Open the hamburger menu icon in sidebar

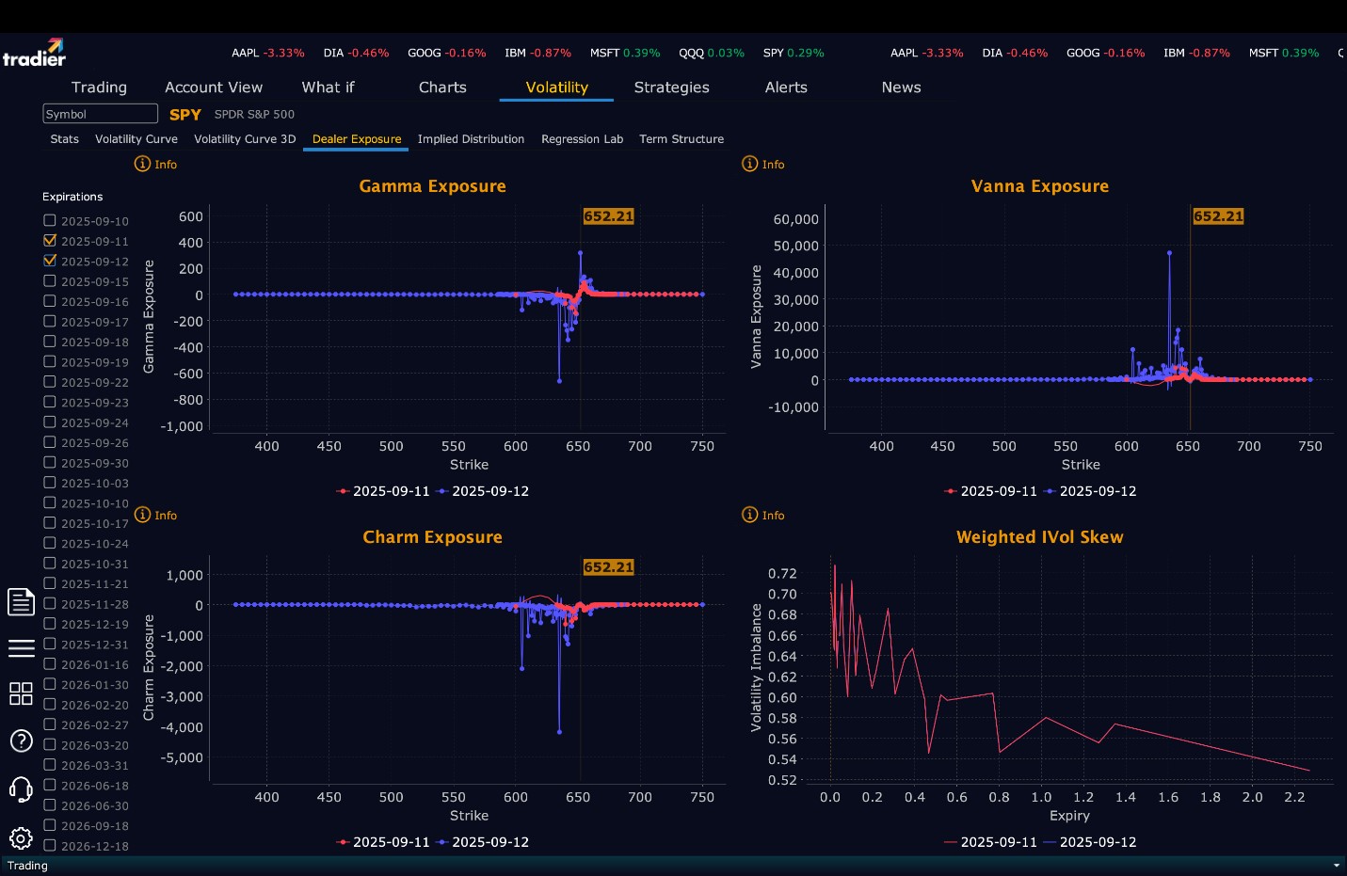[21, 648]
